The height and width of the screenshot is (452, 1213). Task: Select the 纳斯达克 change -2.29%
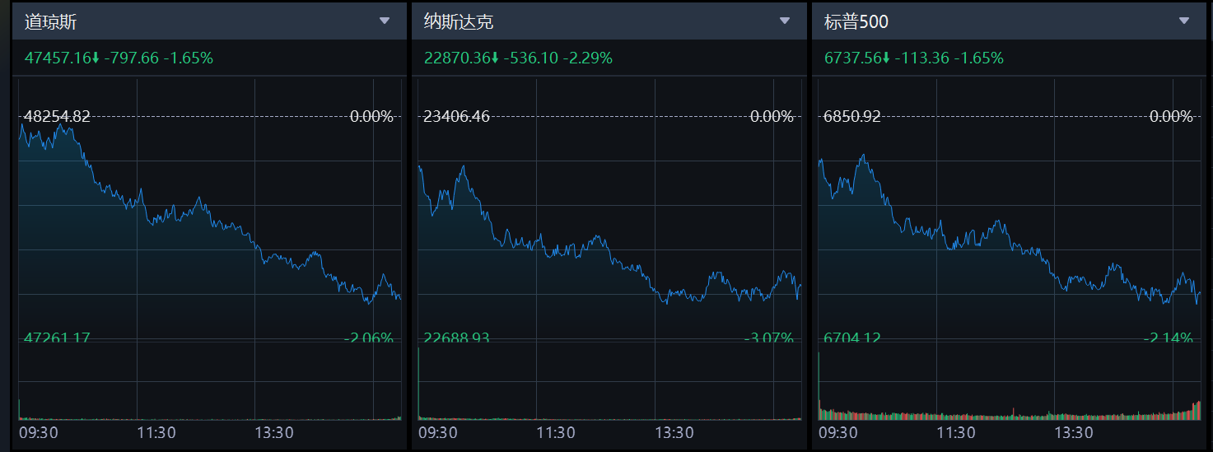pos(587,58)
